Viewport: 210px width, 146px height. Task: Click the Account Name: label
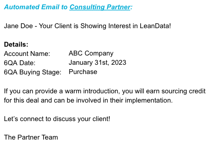[27, 53]
